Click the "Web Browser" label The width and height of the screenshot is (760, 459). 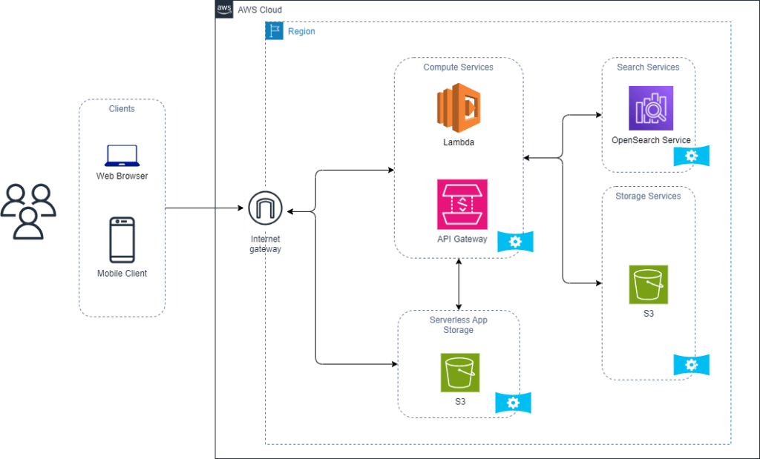click(x=122, y=176)
